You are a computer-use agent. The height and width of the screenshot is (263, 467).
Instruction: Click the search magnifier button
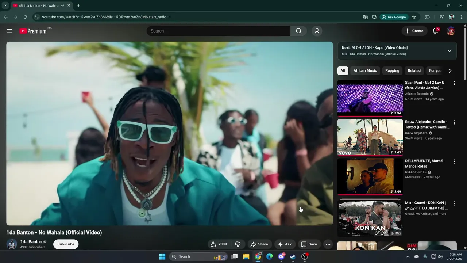coord(299,31)
